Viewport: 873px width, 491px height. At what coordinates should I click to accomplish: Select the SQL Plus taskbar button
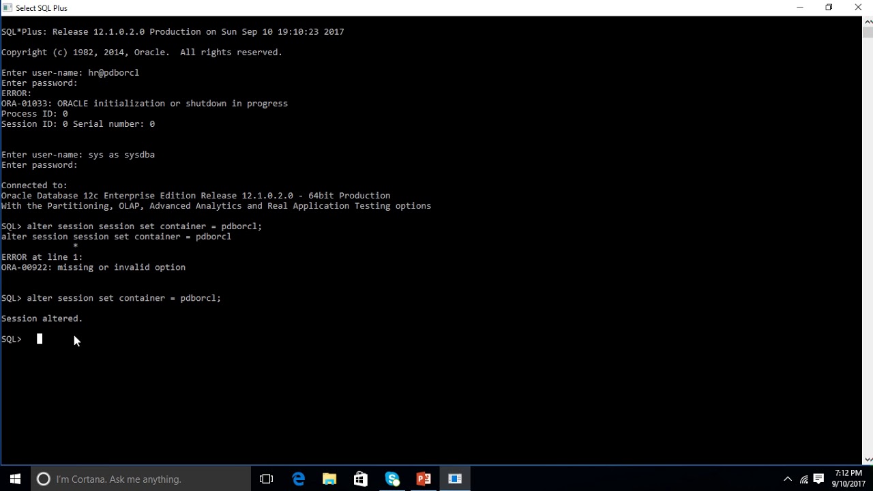[x=455, y=479]
